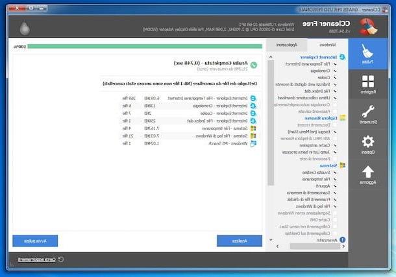Click the IE icon of File Temporanei Internet result
Screen dimensions: 396x277
click(253, 98)
